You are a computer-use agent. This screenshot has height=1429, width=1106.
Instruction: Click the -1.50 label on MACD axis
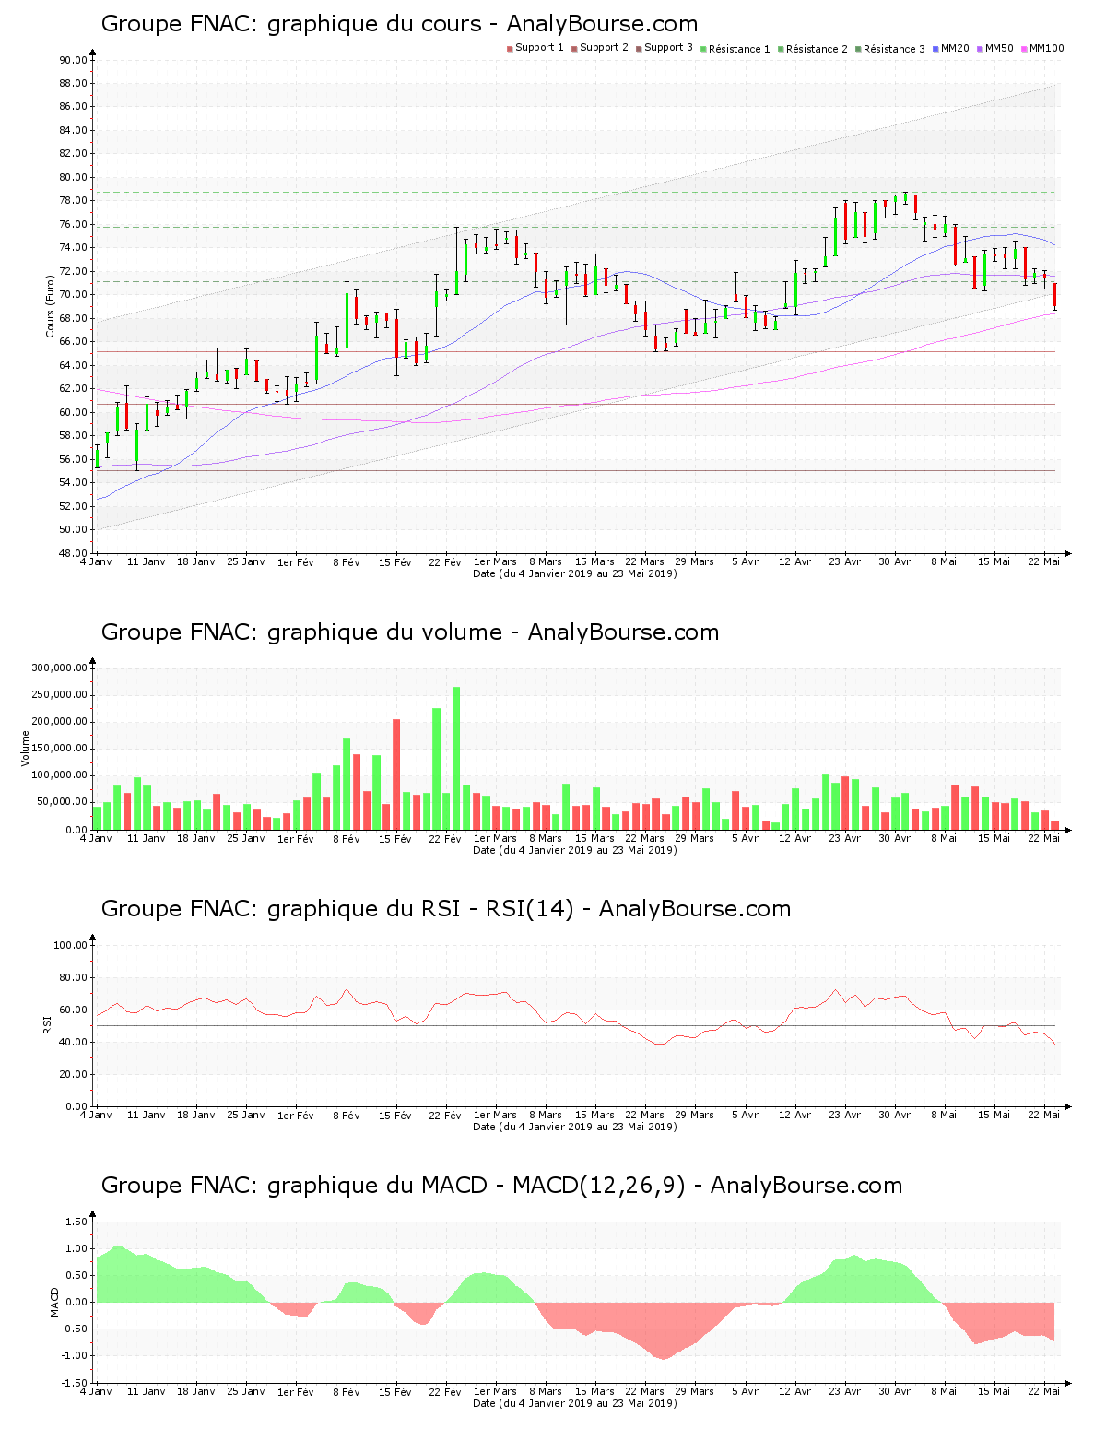(x=76, y=1383)
